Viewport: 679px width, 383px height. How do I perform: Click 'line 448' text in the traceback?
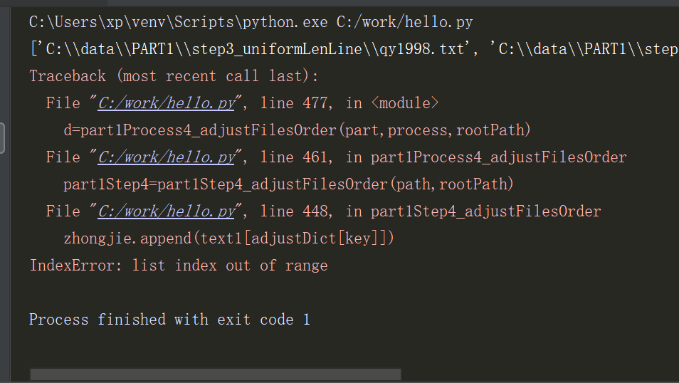coord(295,211)
